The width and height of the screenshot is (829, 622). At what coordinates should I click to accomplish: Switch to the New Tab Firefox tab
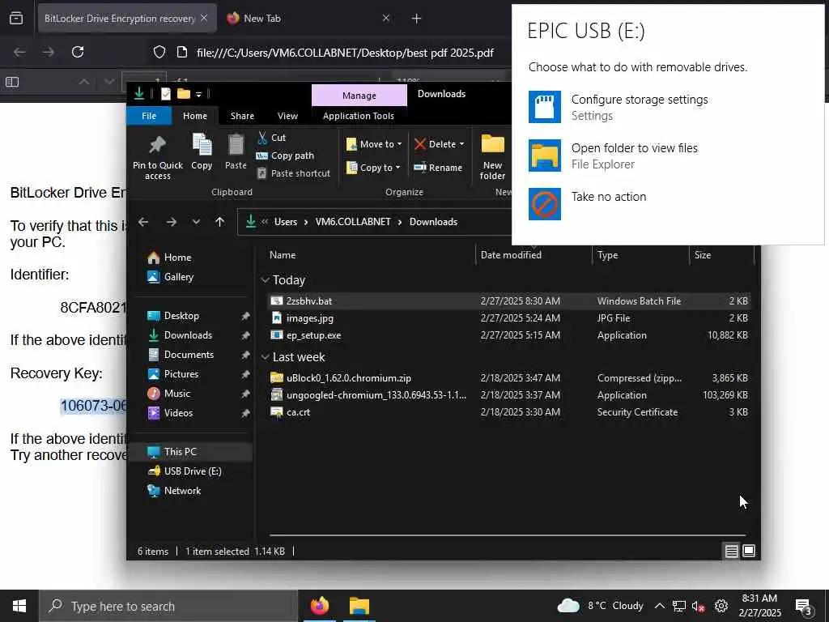[x=309, y=19]
